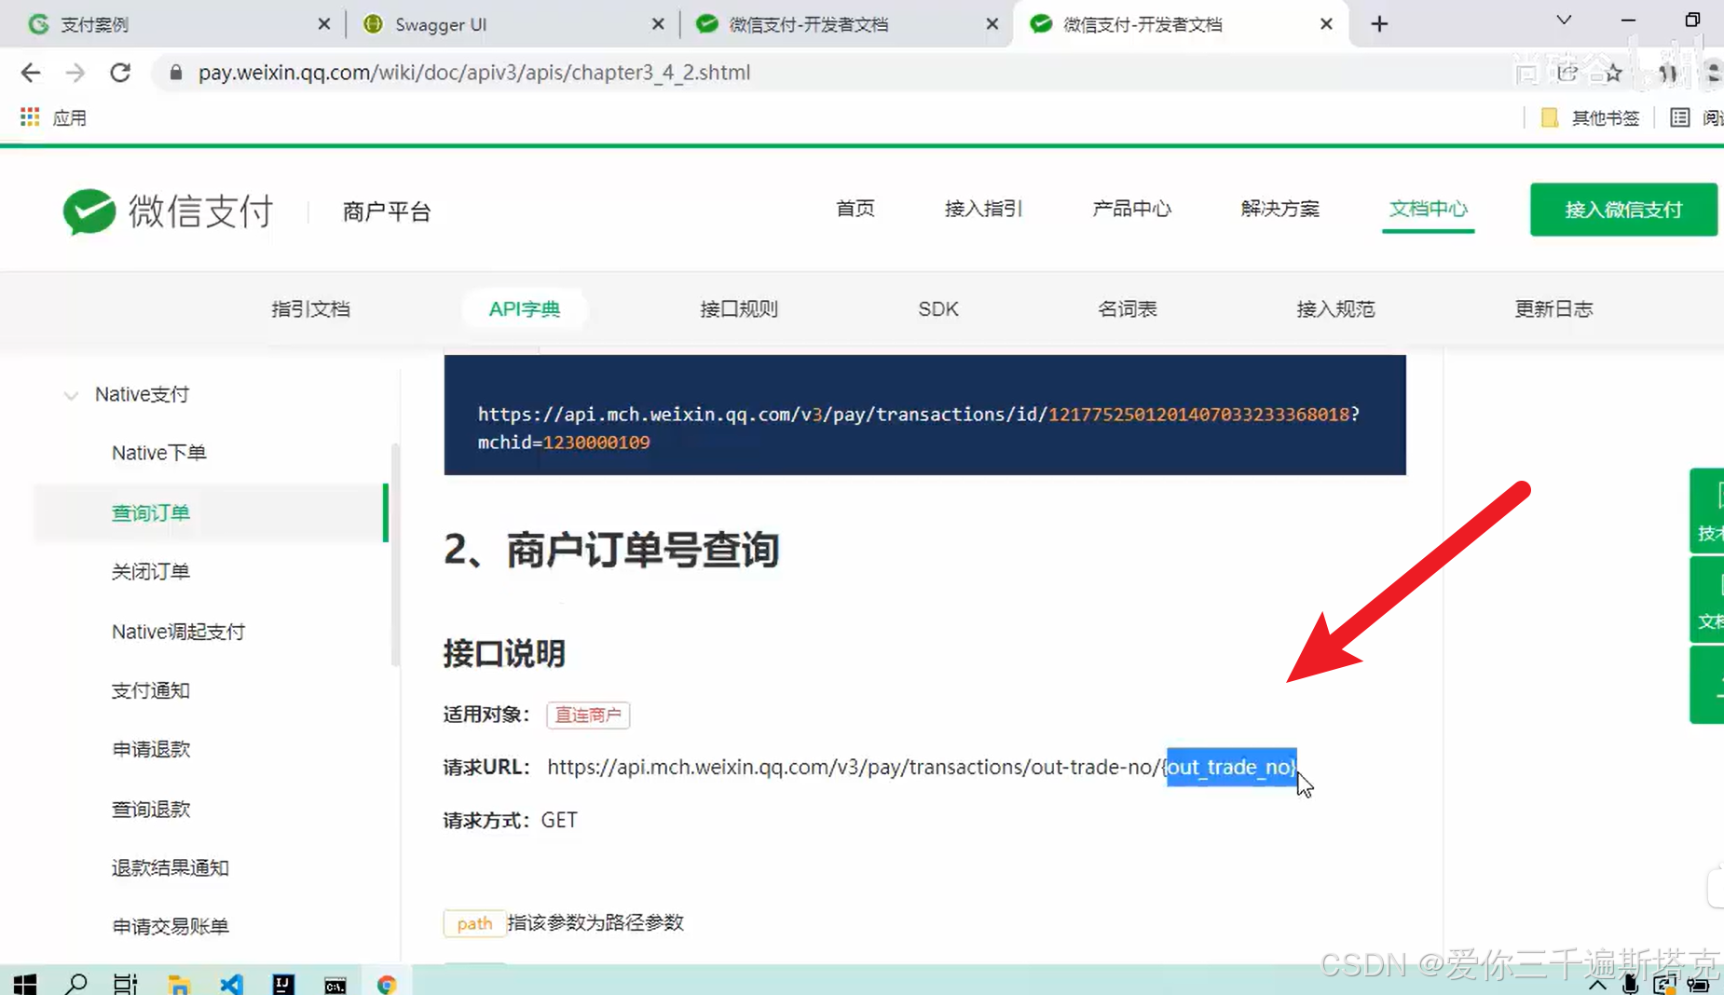The width and height of the screenshot is (1724, 995).
Task: Open the tab search dropdown arrow
Action: [x=1565, y=20]
